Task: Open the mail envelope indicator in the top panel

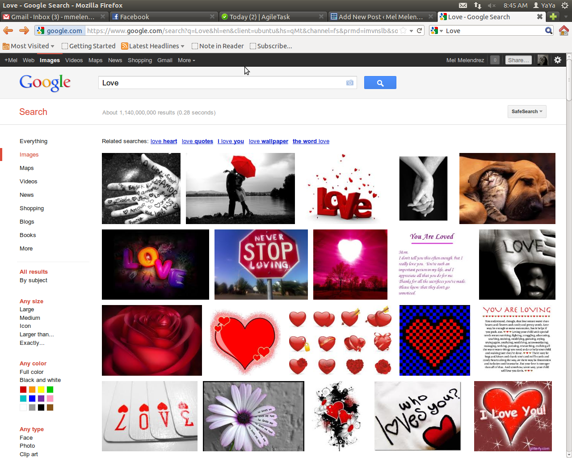Action: (x=463, y=5)
